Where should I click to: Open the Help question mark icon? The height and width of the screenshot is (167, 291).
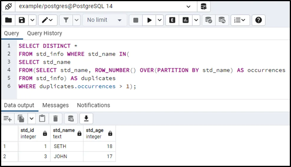pos(258,20)
